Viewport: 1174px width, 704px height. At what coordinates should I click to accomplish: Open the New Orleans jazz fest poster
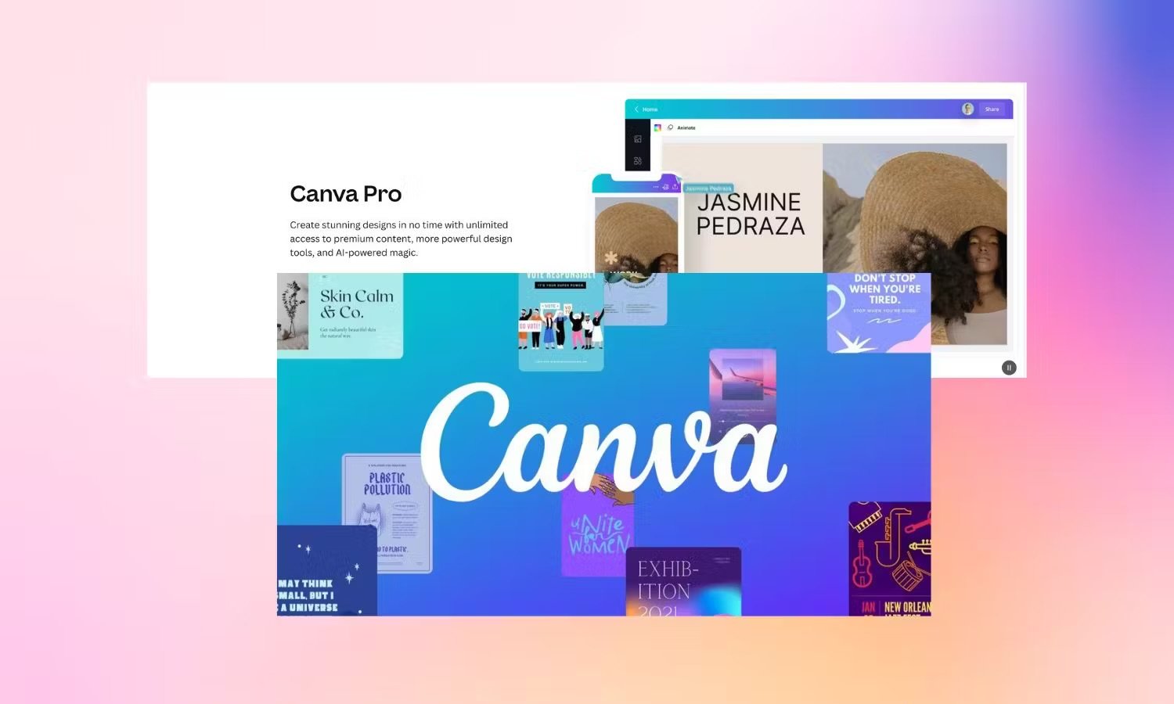pos(890,559)
